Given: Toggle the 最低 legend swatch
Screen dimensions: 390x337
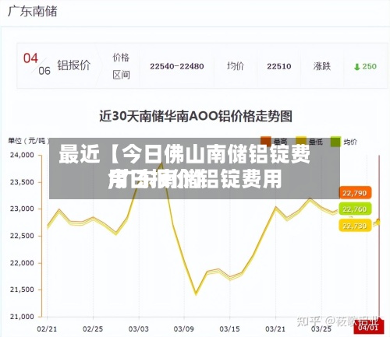Looking at the screenshot, I should 301,142.
